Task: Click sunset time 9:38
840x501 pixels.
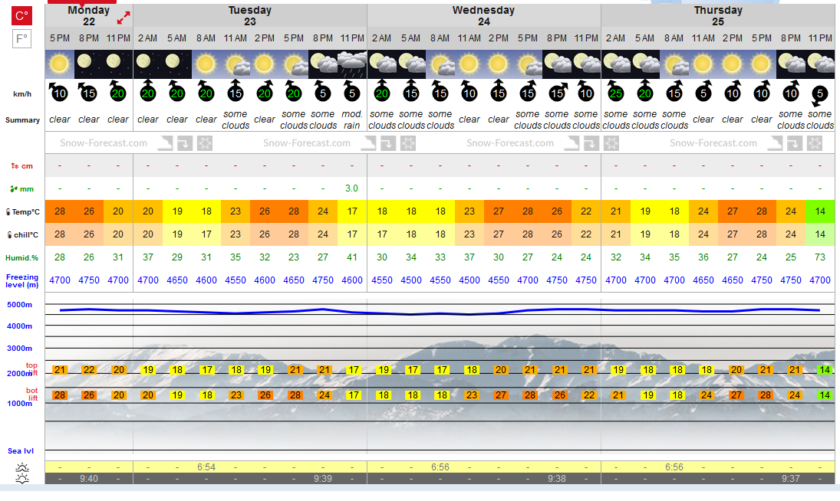Action: pos(557,479)
